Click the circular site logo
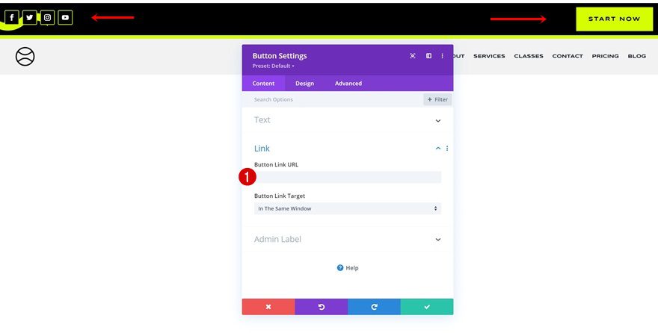The height and width of the screenshot is (333, 658). [25, 56]
